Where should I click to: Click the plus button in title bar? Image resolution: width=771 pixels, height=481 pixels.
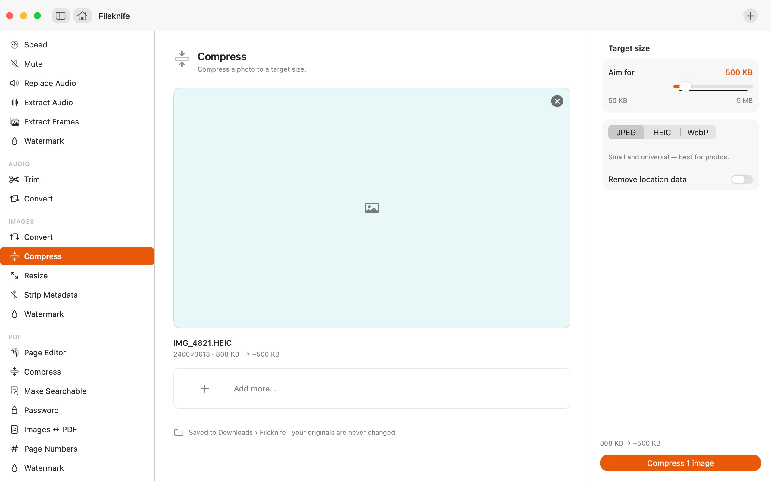pyautogui.click(x=750, y=16)
